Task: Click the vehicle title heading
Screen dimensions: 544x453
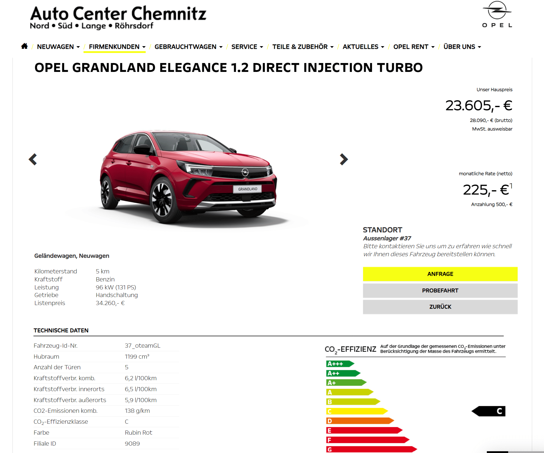Action: pos(229,67)
